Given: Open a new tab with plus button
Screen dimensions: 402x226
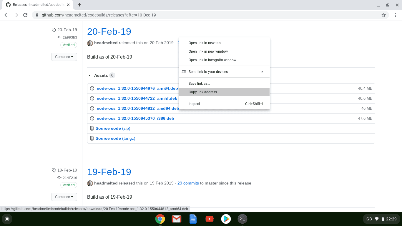Looking at the screenshot, I should pos(79,5).
